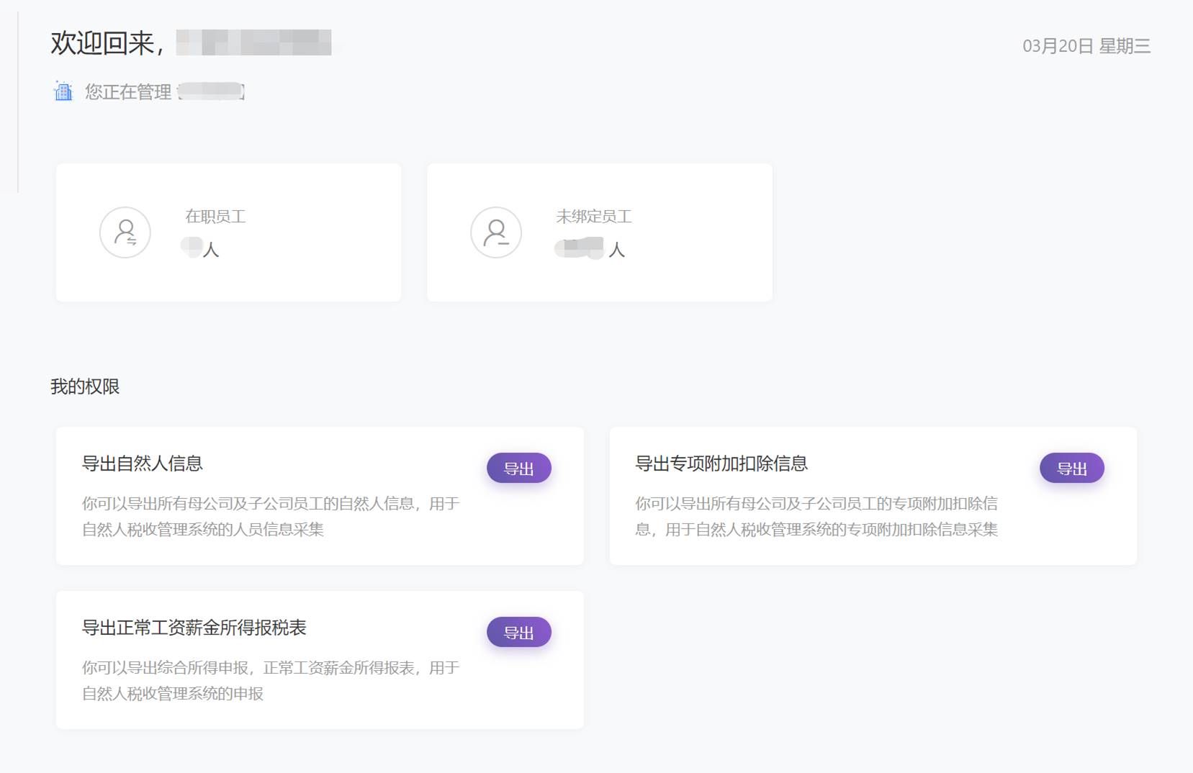Click the 综合所得申报 export description text

click(x=270, y=680)
